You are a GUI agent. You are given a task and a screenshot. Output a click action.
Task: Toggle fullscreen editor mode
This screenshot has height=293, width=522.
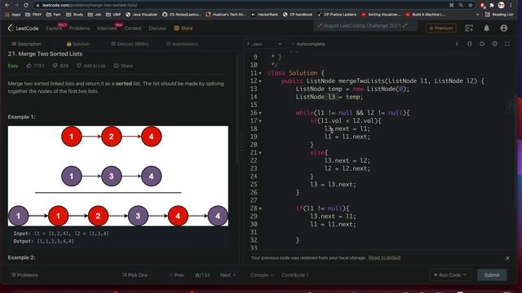(x=507, y=43)
